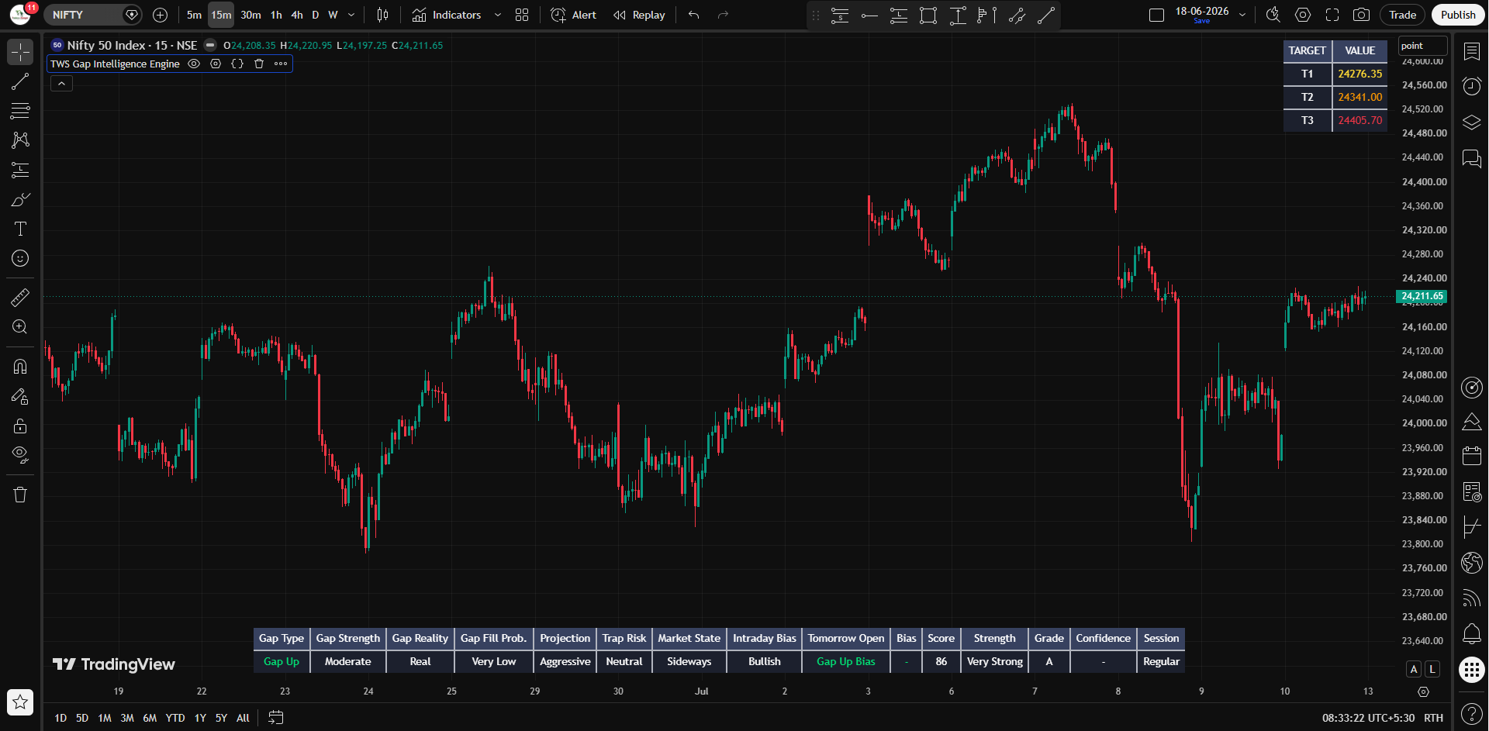Open the go-to date range calendar
Viewport: 1489px width, 731px height.
[x=276, y=718]
